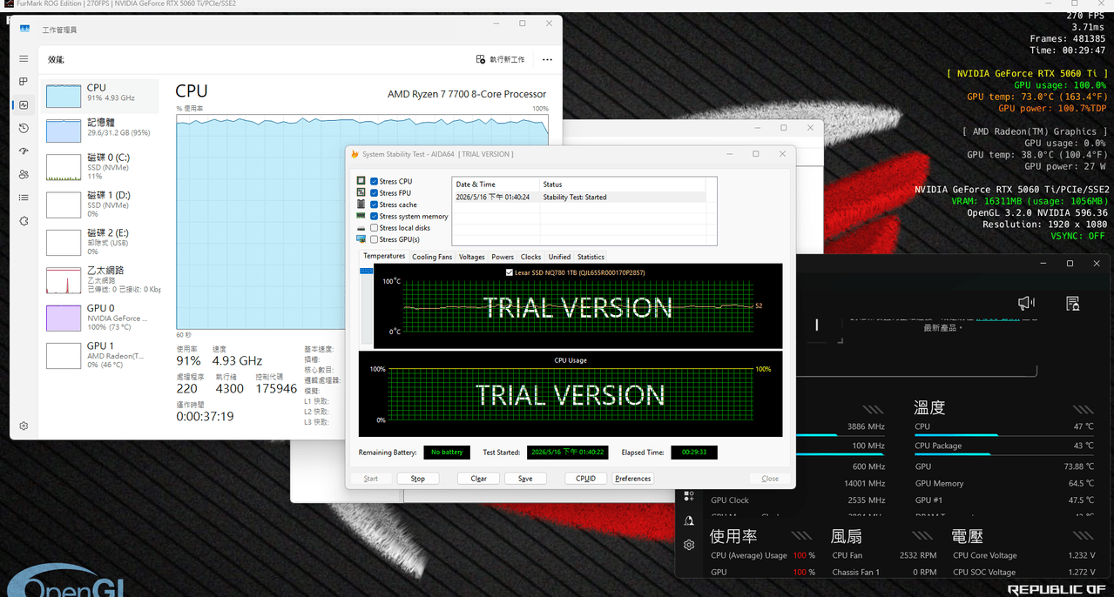Uncheck Stress CPU in AIDA64
The width and height of the screenshot is (1114, 597).
point(375,182)
